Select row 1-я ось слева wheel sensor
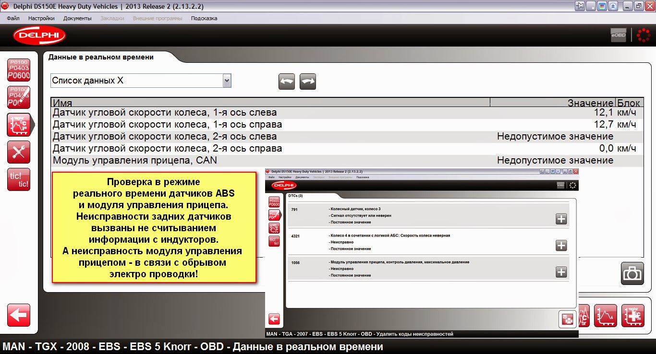 [347, 112]
